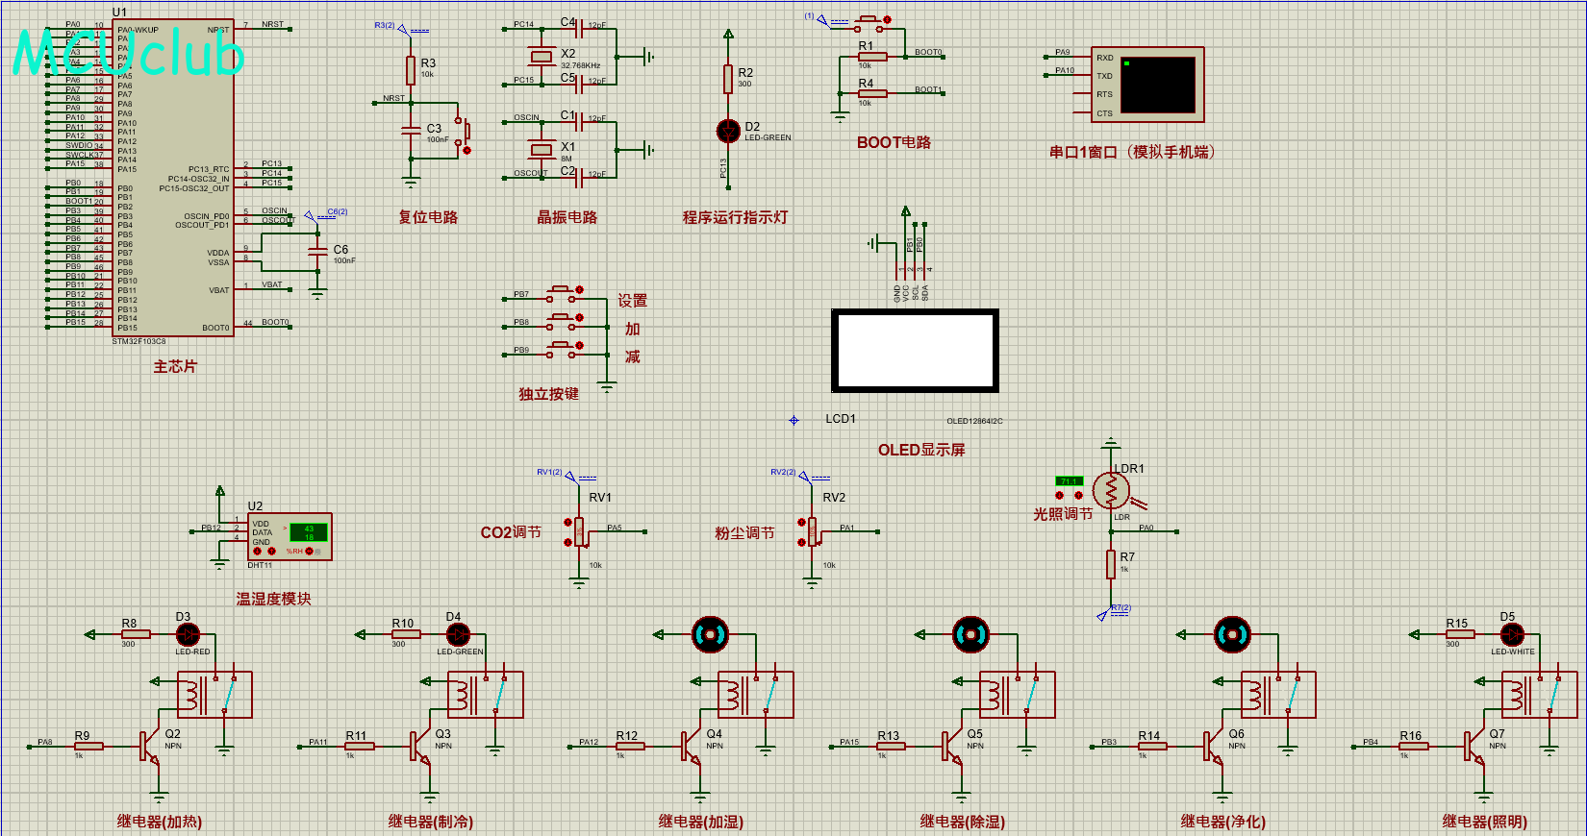Select the RV1 potentiometer body

click(x=579, y=531)
